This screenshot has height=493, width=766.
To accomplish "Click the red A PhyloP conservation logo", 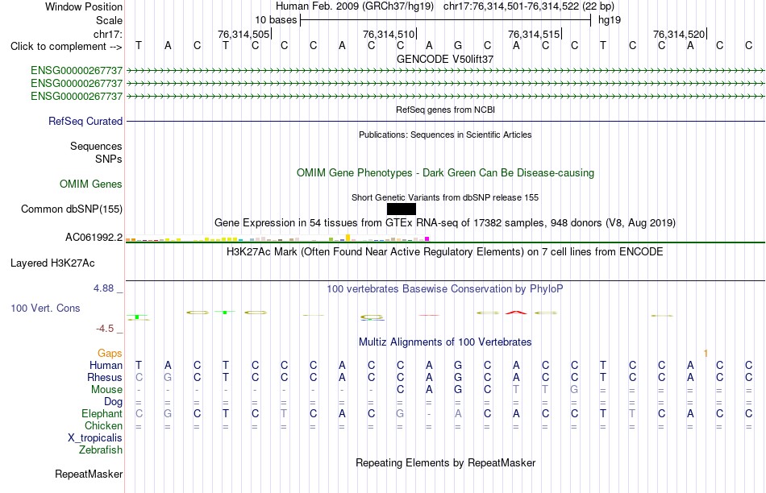I will click(516, 313).
